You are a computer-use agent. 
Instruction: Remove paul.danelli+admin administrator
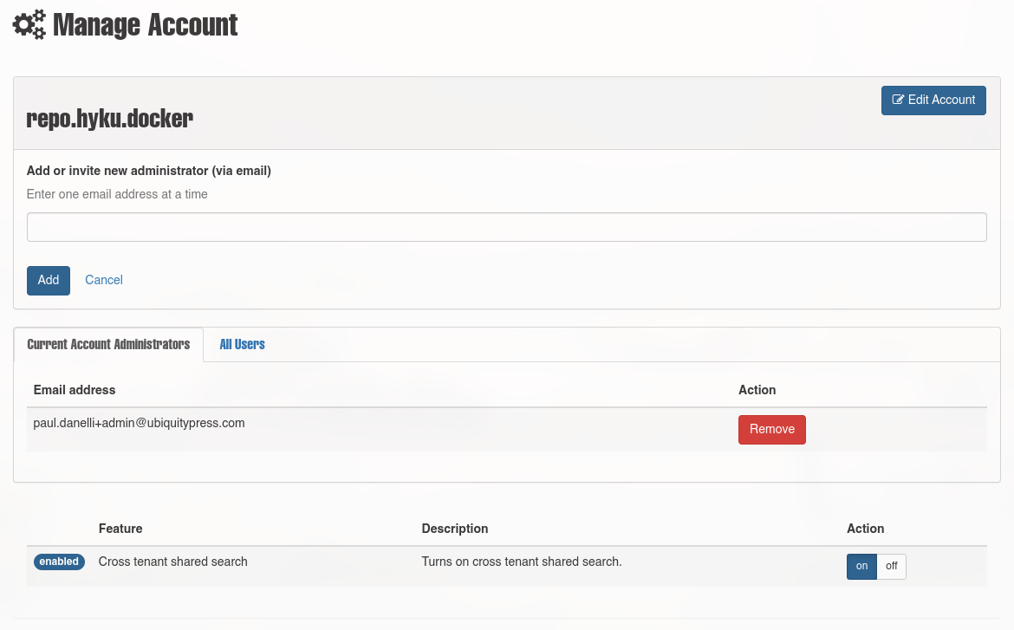772,430
